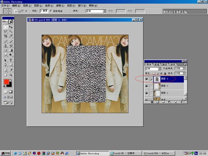This screenshot has width=208, height=156.
Task: Select the Rectangle shape tool
Action: click(x=11, y=65)
